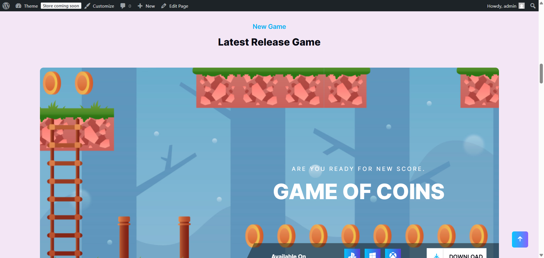The width and height of the screenshot is (544, 258).
Task: Click the scroll-to-top arrow button
Action: (520, 239)
